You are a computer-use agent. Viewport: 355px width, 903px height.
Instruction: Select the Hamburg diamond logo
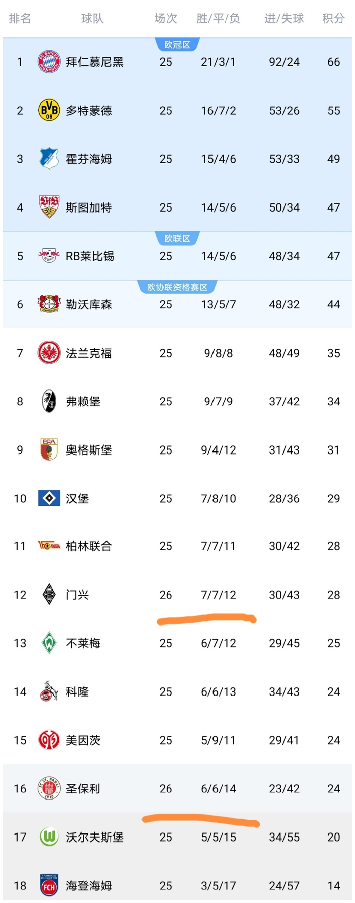[48, 498]
